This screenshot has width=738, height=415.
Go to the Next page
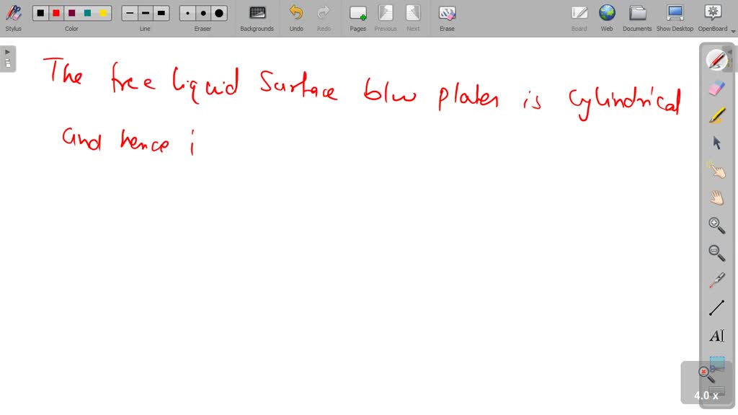(413, 18)
